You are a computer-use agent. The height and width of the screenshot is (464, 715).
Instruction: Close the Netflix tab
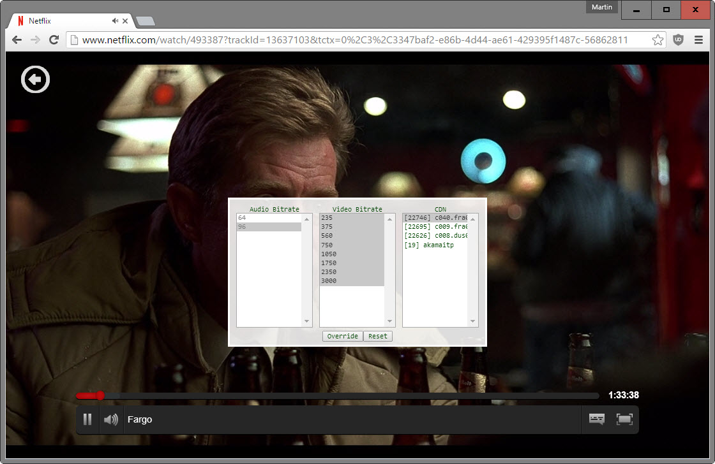click(x=125, y=21)
